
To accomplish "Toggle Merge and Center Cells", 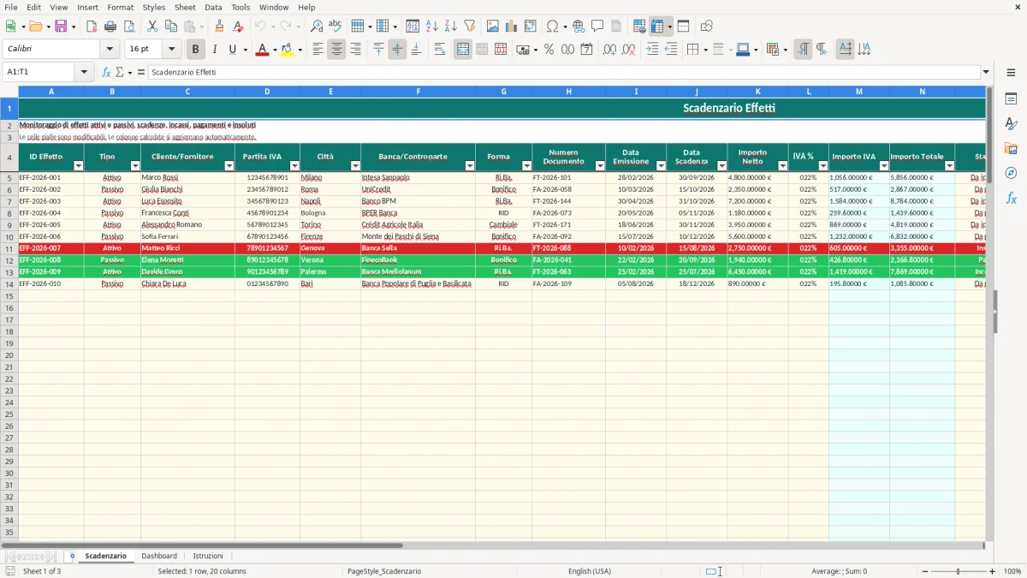I will tap(463, 50).
